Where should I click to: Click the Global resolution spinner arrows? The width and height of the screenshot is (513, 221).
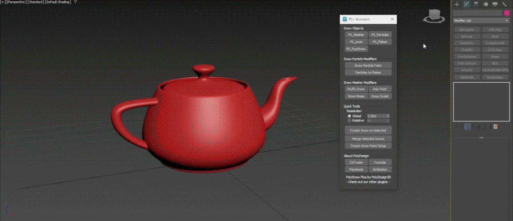[x=388, y=116]
